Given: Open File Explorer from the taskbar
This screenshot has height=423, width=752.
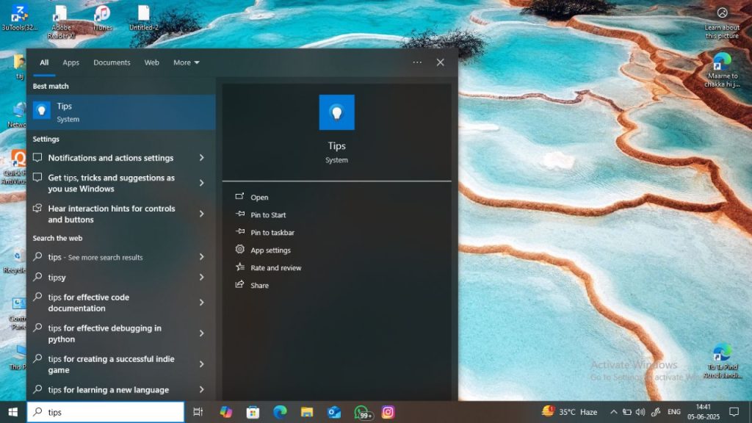Looking at the screenshot, I should tap(307, 412).
